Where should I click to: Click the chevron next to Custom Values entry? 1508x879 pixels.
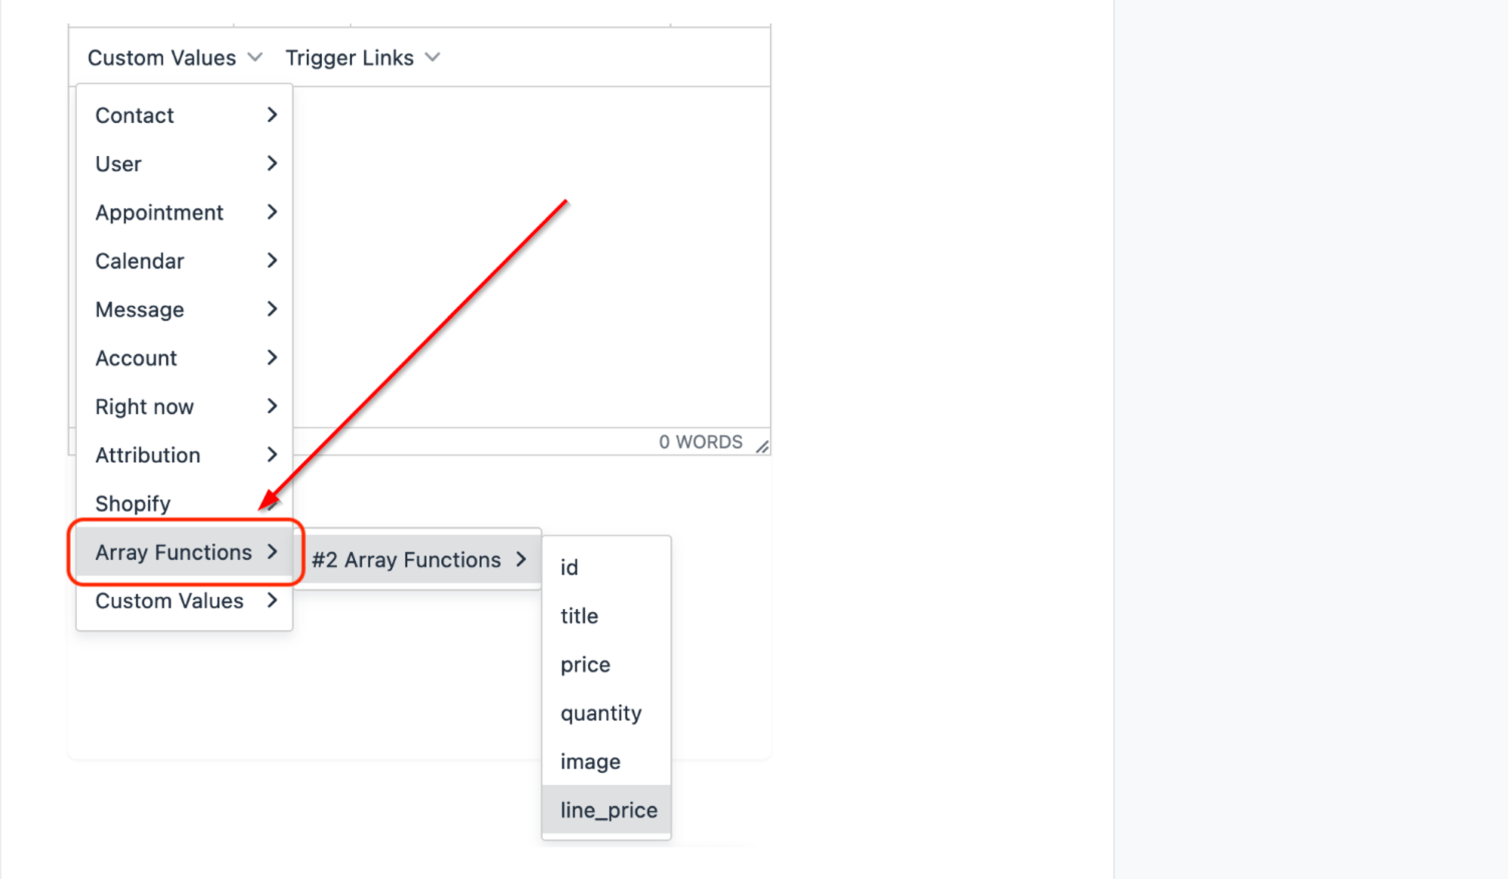272,601
